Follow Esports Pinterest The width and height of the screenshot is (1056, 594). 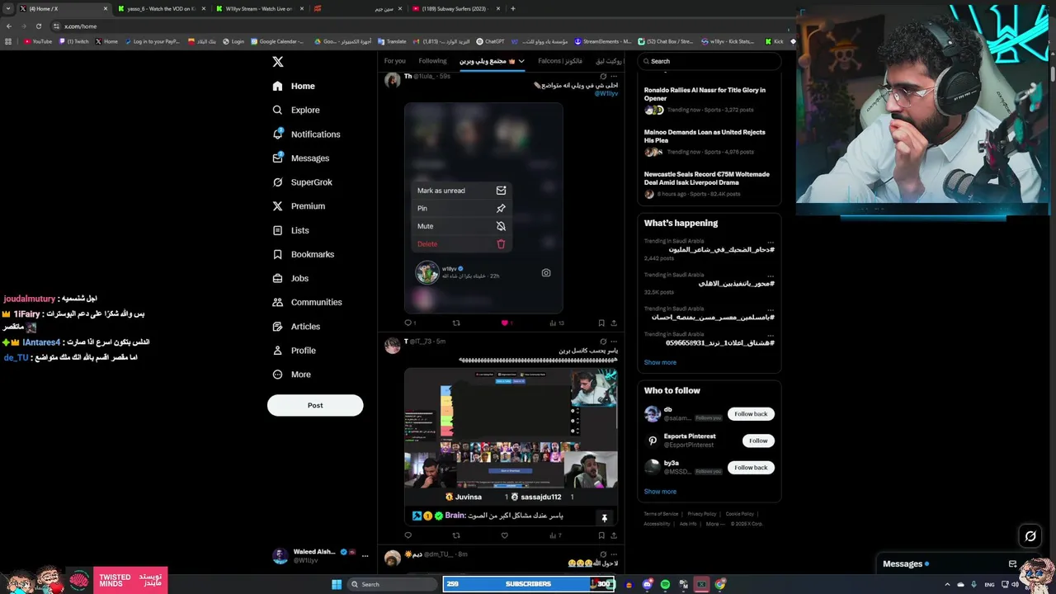[x=758, y=441]
